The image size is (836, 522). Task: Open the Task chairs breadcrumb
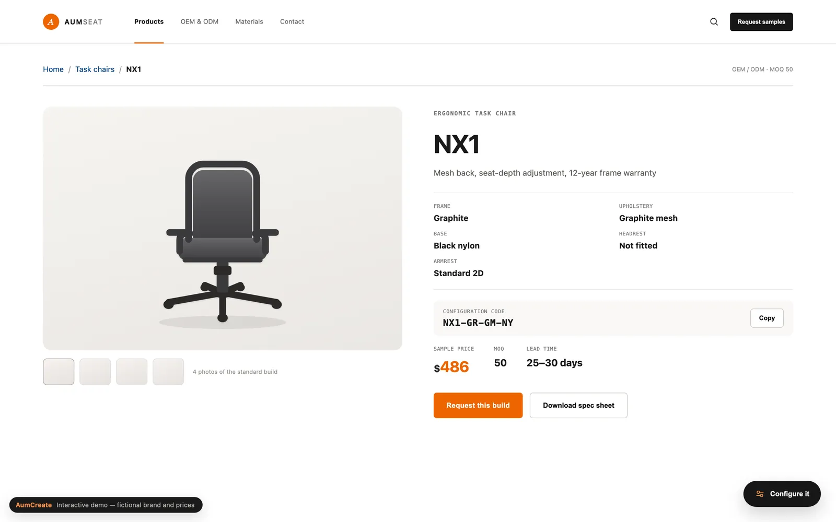pos(95,69)
